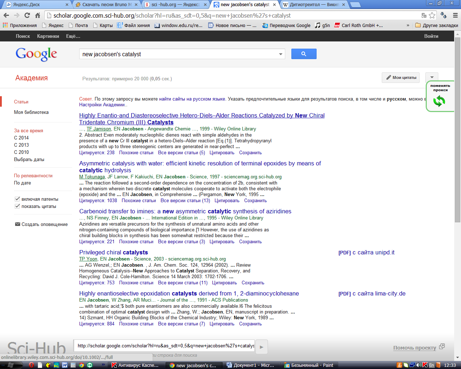Toggle the включая патенты checkbox
This screenshot has width=461, height=369.
pyautogui.click(x=17, y=199)
